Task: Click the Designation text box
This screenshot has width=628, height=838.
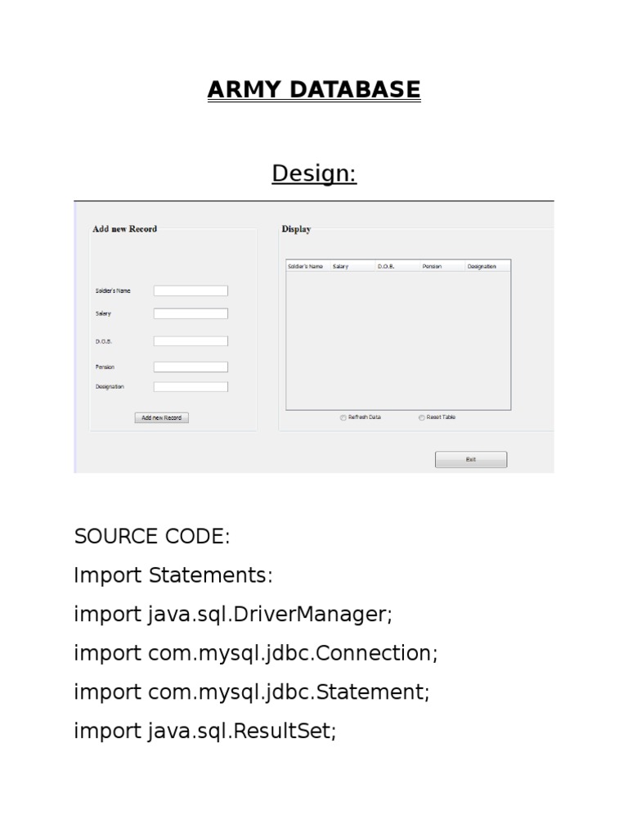Action: tap(191, 386)
